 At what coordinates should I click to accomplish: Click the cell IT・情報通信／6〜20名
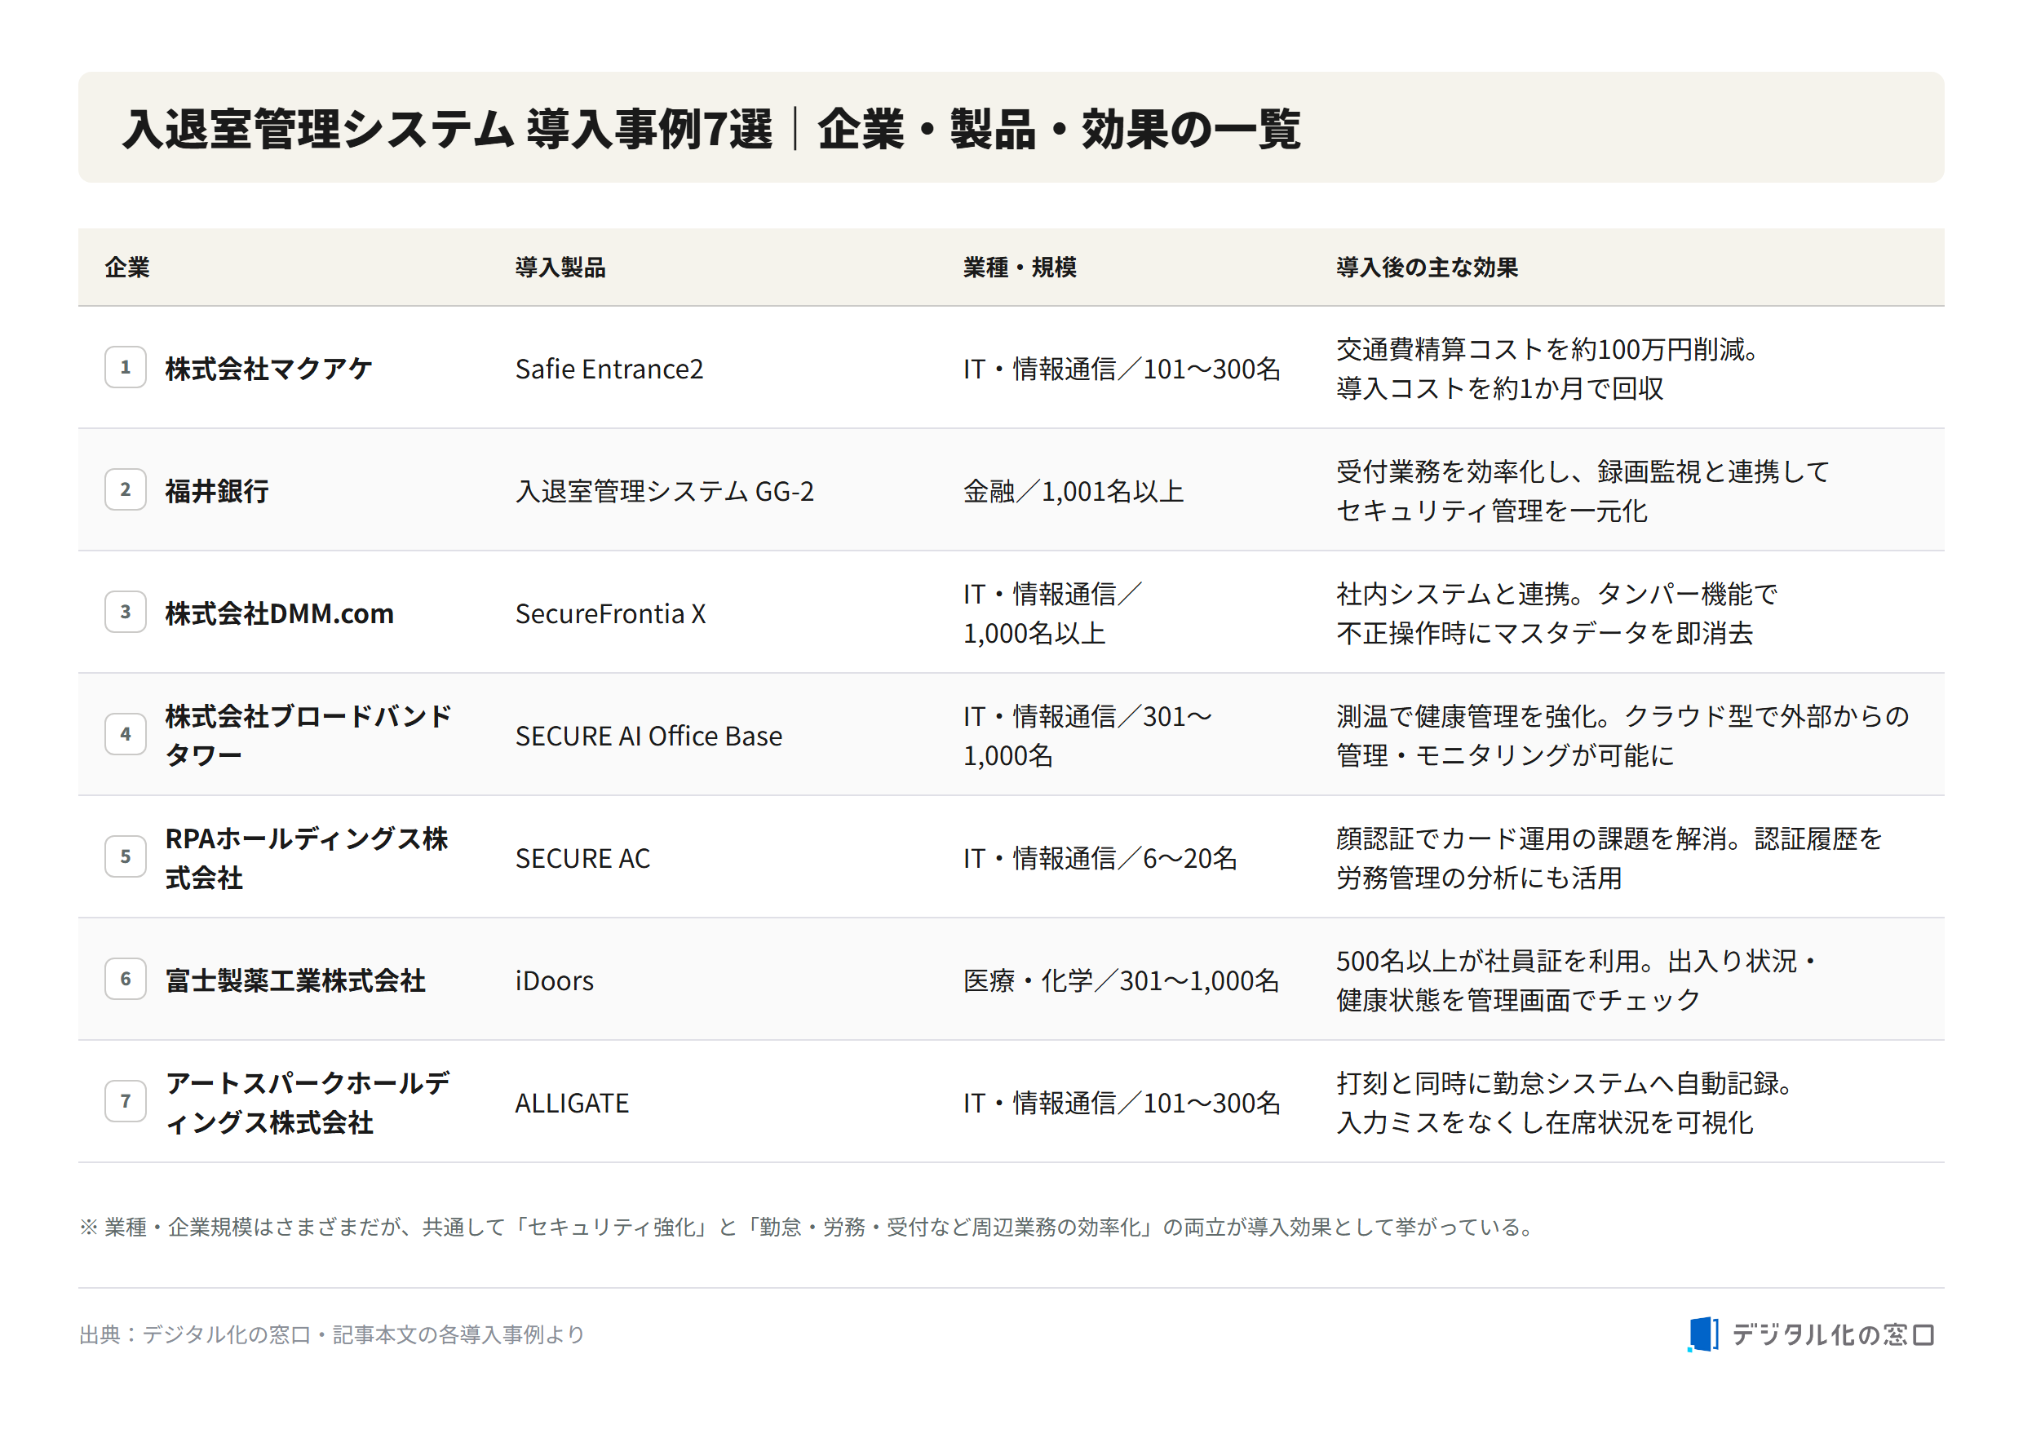1100,858
